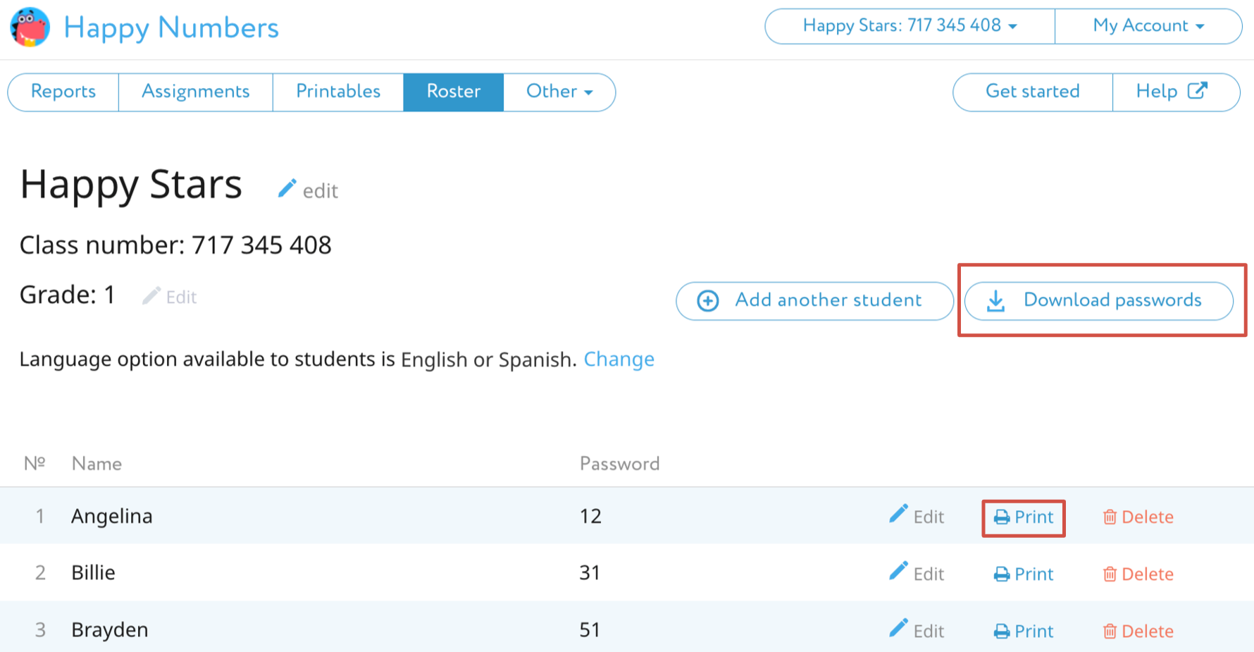Click the pencil icon for Brayden's row
1254x652 pixels.
pyautogui.click(x=898, y=628)
